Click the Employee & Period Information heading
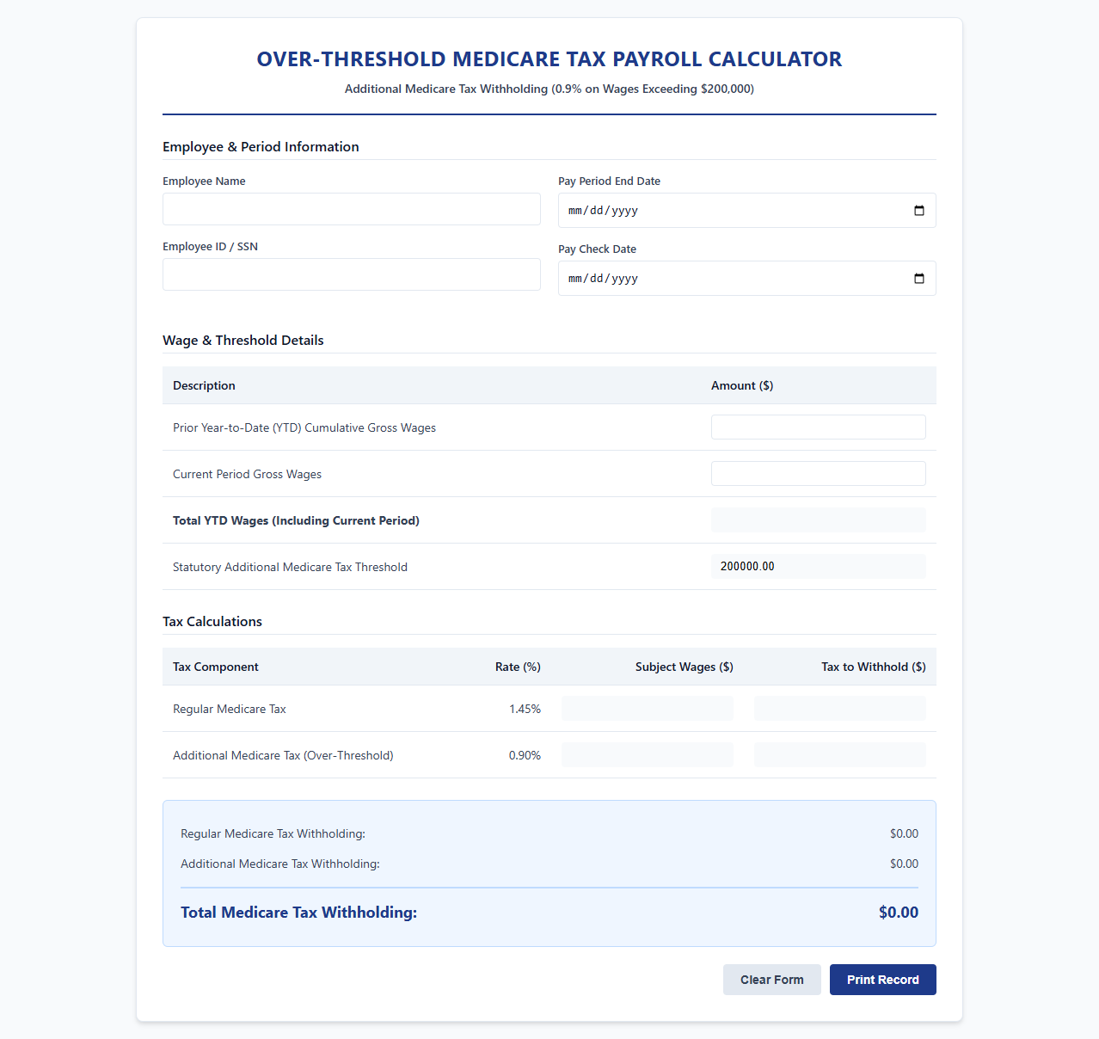Image resolution: width=1099 pixels, height=1039 pixels. point(261,147)
